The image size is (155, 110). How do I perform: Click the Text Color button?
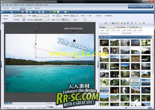coord(19,16)
